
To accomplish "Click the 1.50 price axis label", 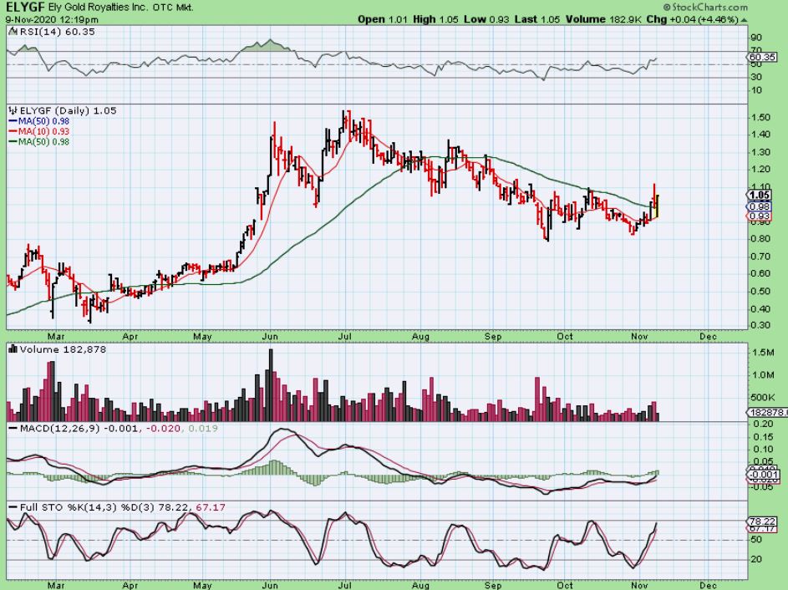I will coord(760,117).
